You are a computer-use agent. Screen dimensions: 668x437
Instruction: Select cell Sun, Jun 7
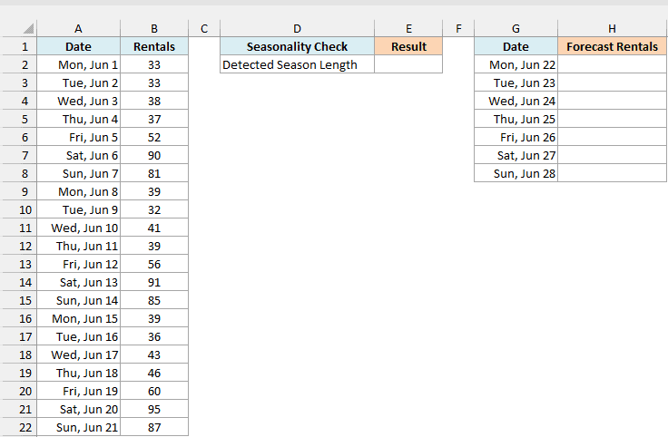78,173
